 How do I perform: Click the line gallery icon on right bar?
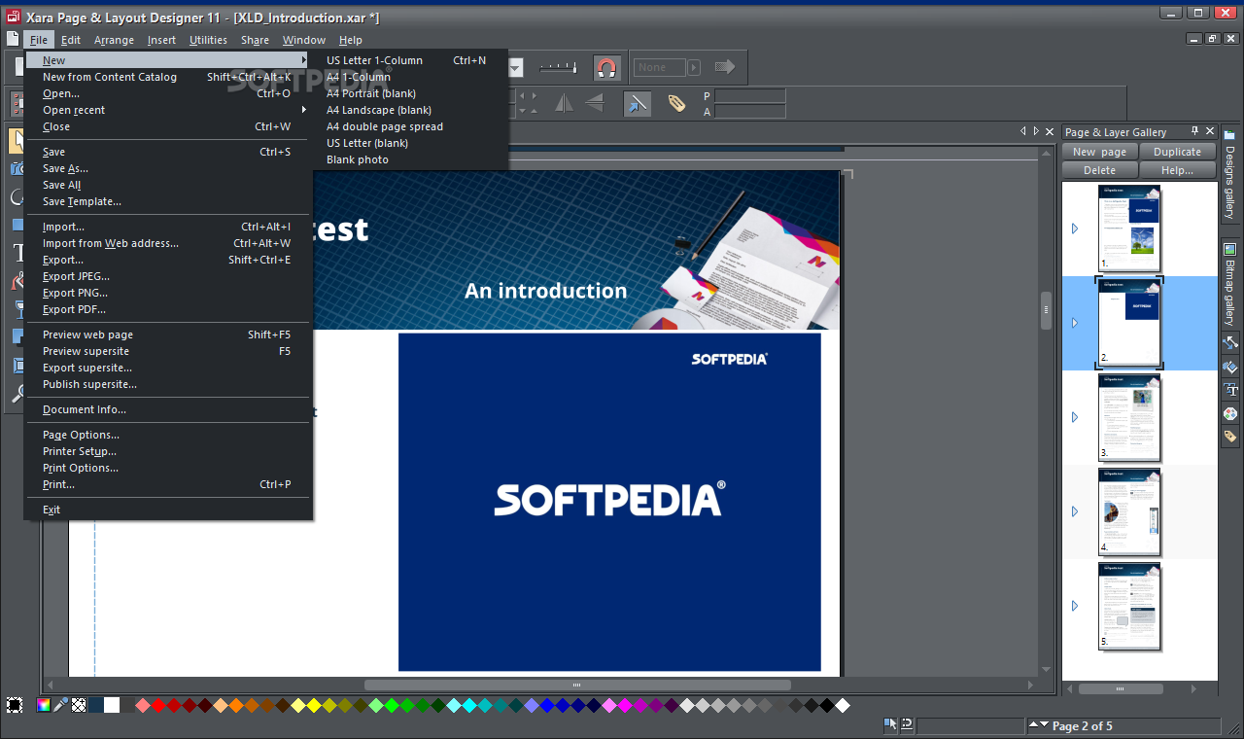(x=1229, y=342)
